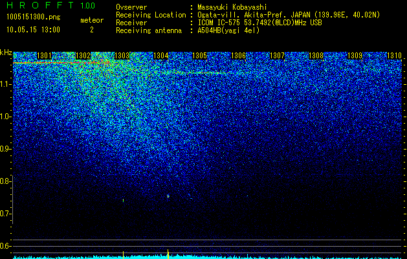Click the Receiving Location label
The height and width of the screenshot is (259, 407).
(151, 15)
